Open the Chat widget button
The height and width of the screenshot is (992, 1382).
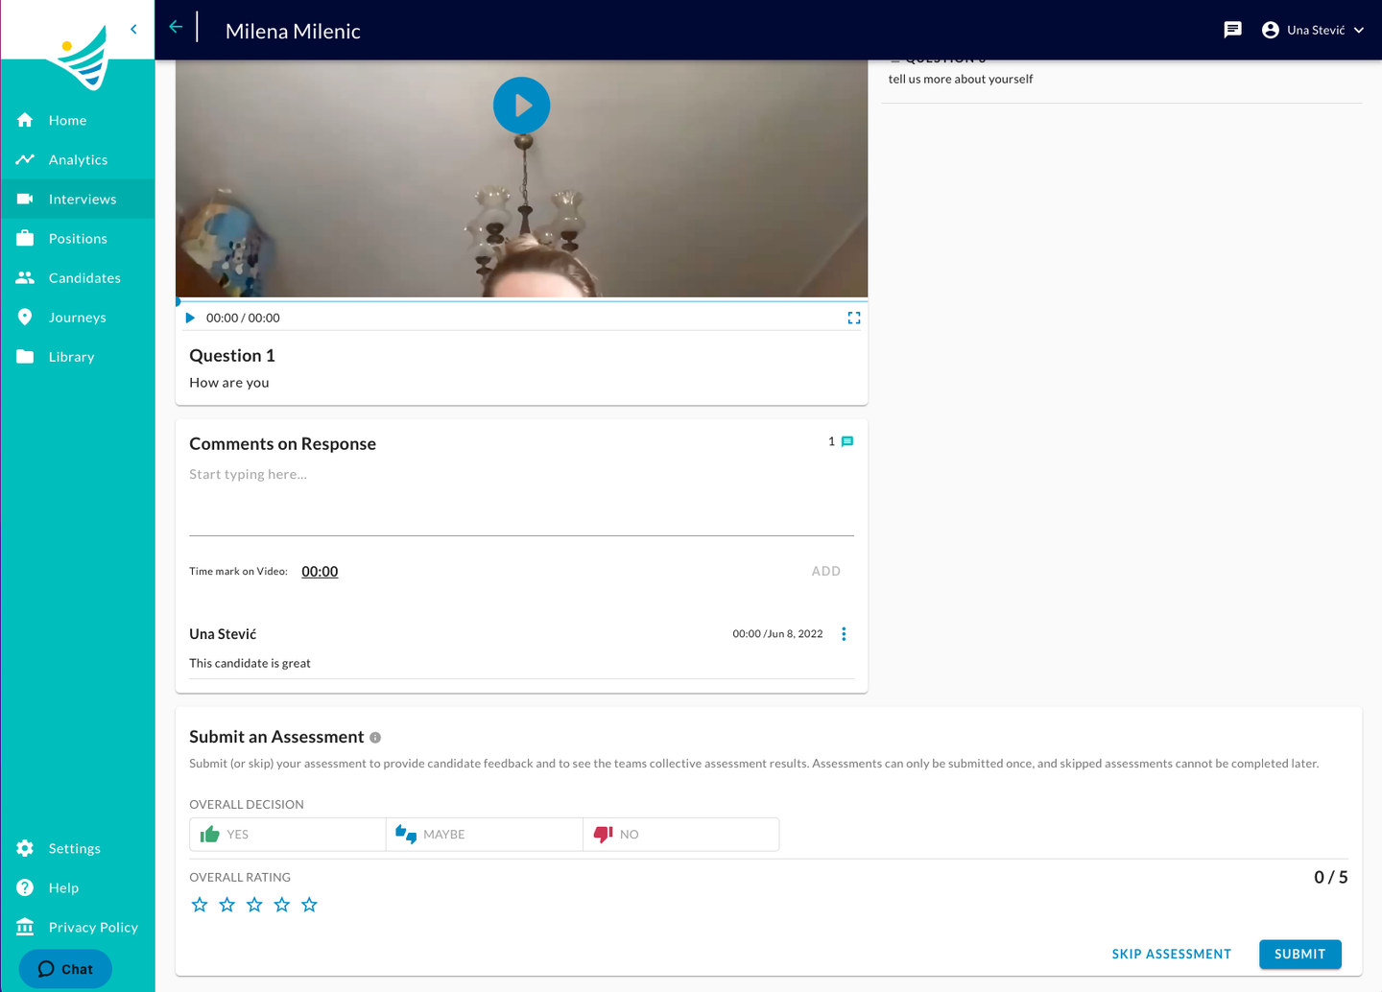(x=65, y=969)
